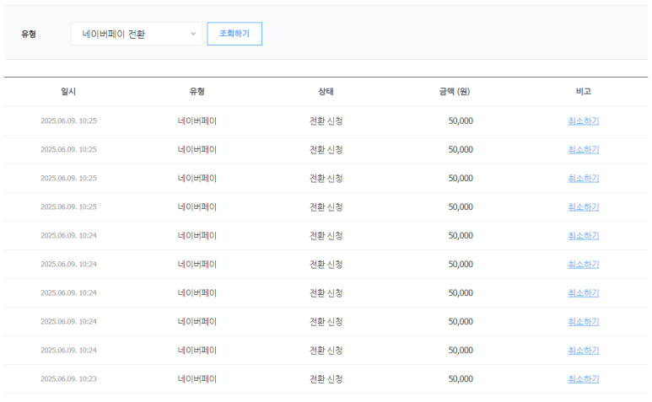This screenshot has width=652, height=402.
Task: Click 취소하기 in the uppermost 10:24 row
Action: (x=584, y=235)
